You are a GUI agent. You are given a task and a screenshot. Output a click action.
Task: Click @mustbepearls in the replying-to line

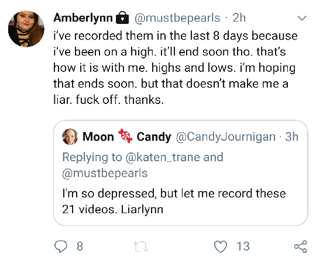(x=105, y=173)
